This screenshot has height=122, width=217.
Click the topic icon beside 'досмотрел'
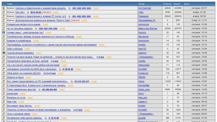[x=4, y=94]
